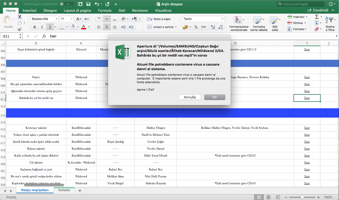Click the save (floppy disk) icon
Screen dimensions: 339x200
pyautogui.click(x=88, y=4)
